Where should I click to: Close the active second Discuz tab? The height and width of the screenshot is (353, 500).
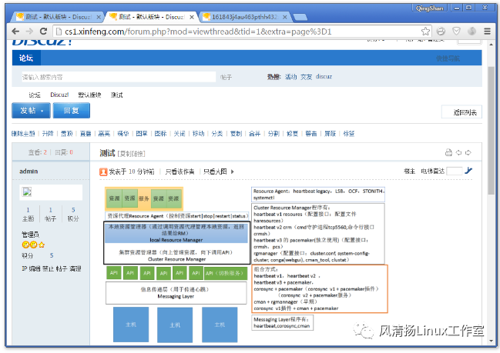(192, 17)
